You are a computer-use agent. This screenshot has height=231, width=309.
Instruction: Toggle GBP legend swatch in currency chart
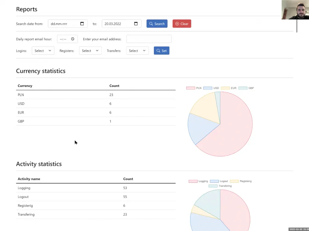[243, 88]
